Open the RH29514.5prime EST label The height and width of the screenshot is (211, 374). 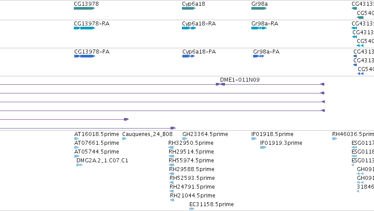click(x=191, y=152)
